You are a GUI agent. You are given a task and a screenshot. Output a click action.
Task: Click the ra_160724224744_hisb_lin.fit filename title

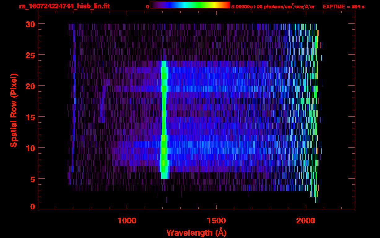(64, 6)
